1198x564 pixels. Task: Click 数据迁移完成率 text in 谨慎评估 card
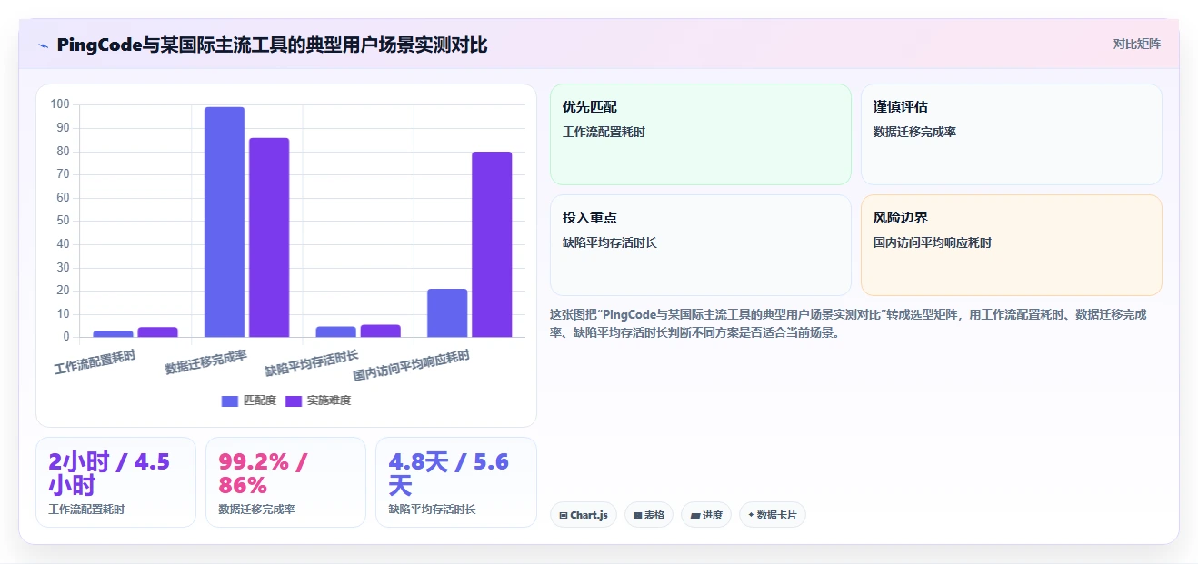[x=914, y=132]
